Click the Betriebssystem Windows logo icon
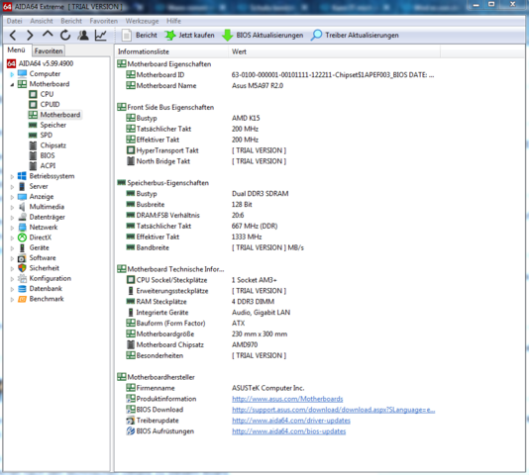 tap(22, 176)
